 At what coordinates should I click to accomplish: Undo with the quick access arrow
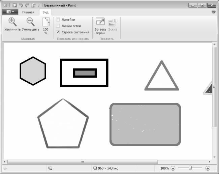[x=21, y=5]
